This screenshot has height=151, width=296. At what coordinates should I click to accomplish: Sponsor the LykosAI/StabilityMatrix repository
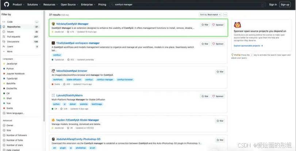218,96
